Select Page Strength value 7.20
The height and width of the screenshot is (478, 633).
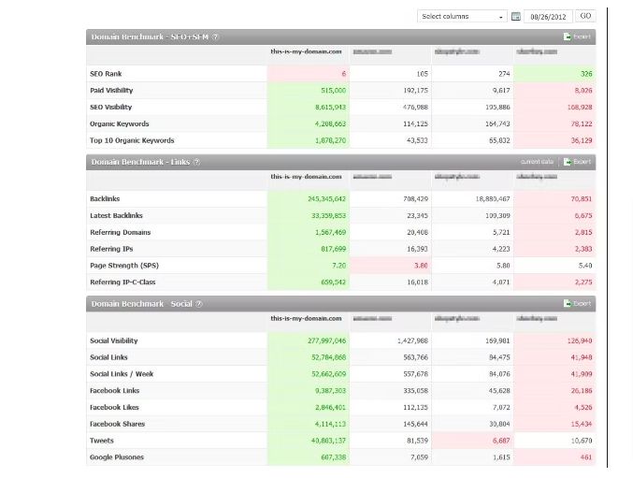point(339,266)
